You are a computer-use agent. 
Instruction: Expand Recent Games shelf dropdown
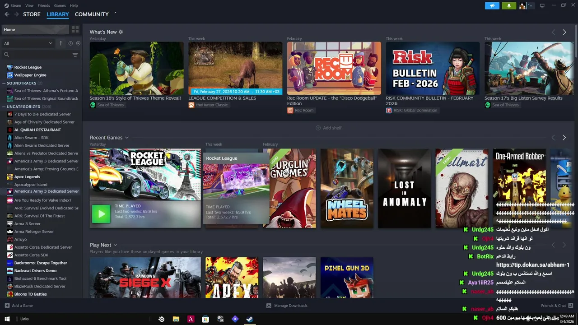coord(126,138)
